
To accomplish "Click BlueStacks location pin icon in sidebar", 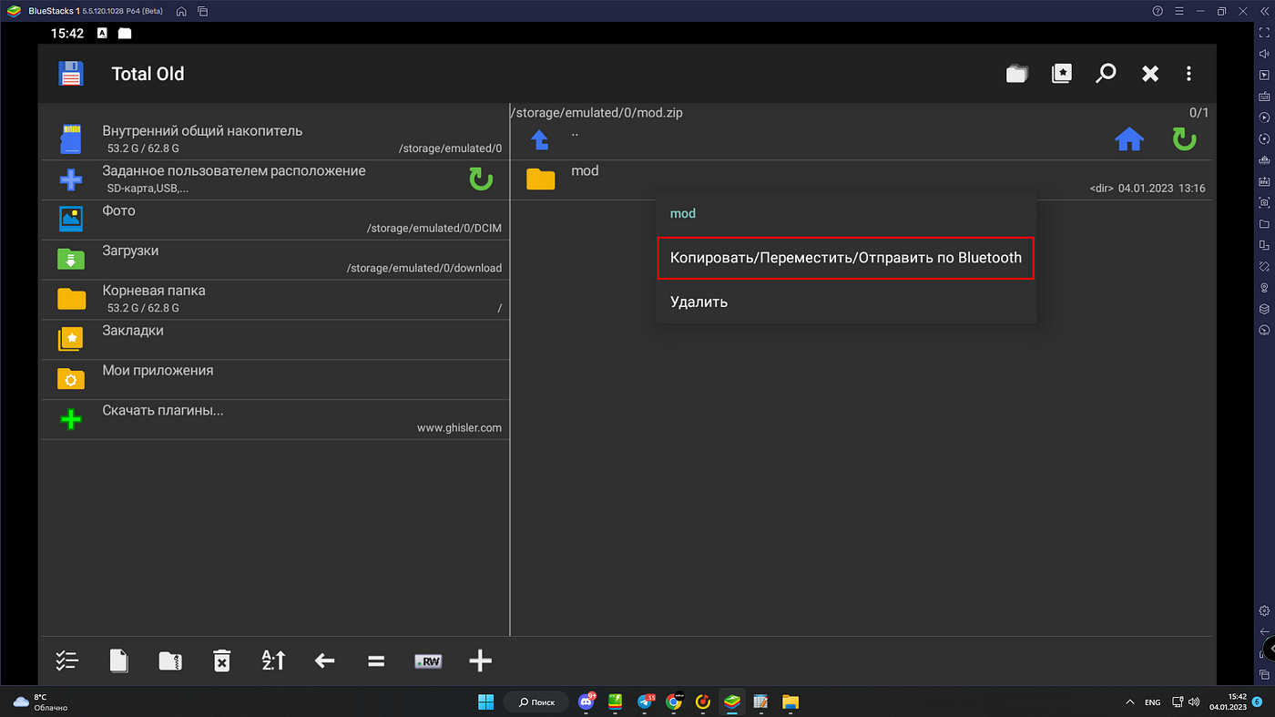I will coord(1264,288).
